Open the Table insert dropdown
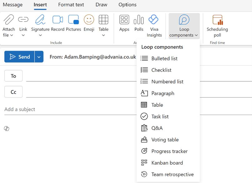This screenshot has width=252, height=183. [x=103, y=35]
